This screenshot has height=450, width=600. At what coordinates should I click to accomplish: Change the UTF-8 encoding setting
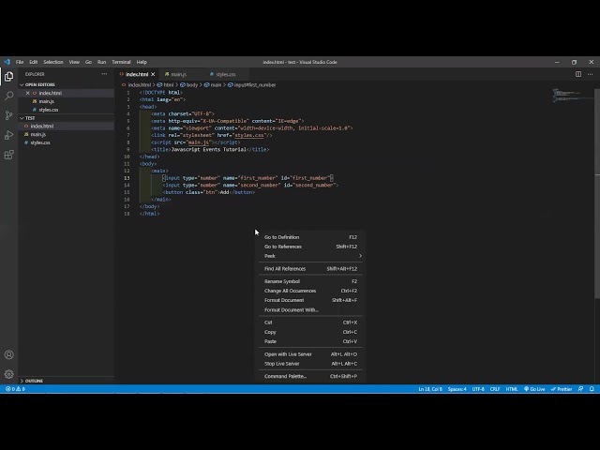point(478,389)
